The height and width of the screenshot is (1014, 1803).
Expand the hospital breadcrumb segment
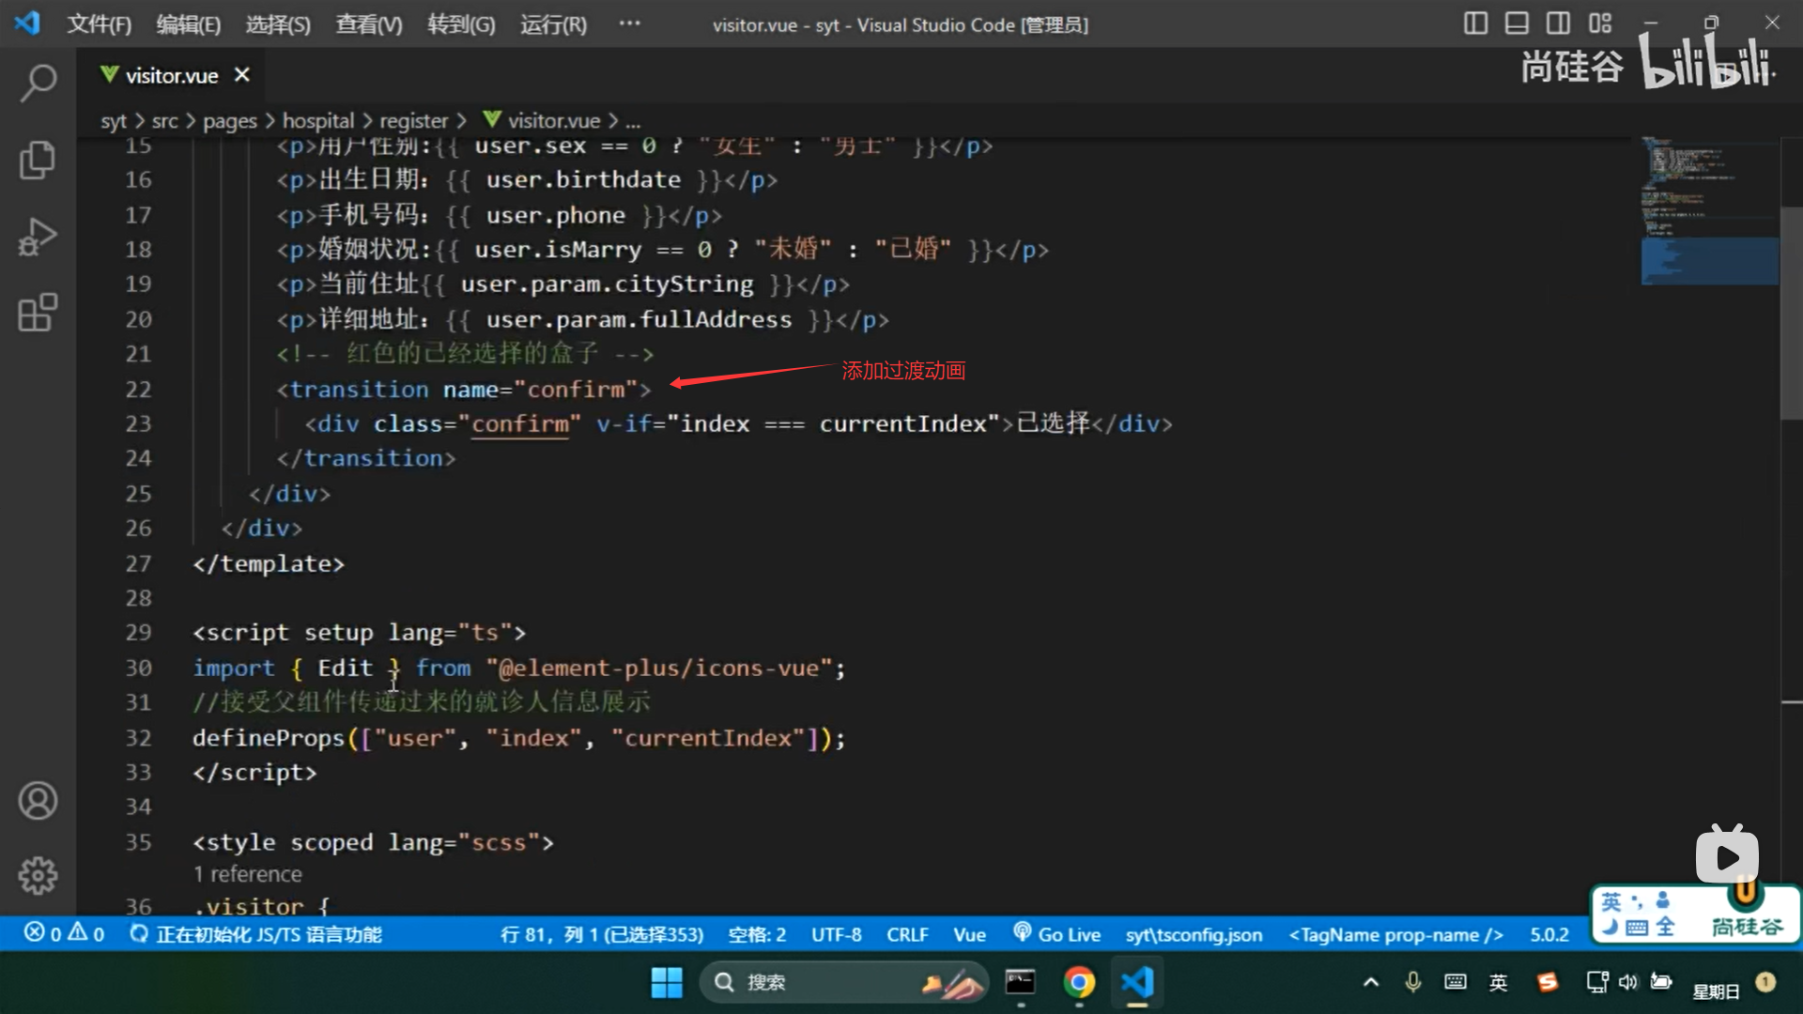pos(318,120)
